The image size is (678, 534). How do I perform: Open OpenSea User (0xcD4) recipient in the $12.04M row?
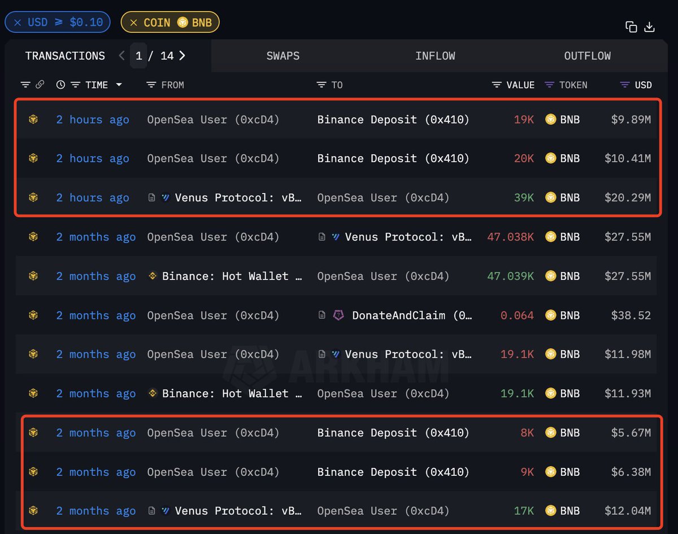click(383, 510)
